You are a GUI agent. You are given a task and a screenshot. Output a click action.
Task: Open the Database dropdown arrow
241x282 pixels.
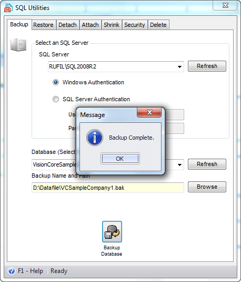click(x=179, y=165)
